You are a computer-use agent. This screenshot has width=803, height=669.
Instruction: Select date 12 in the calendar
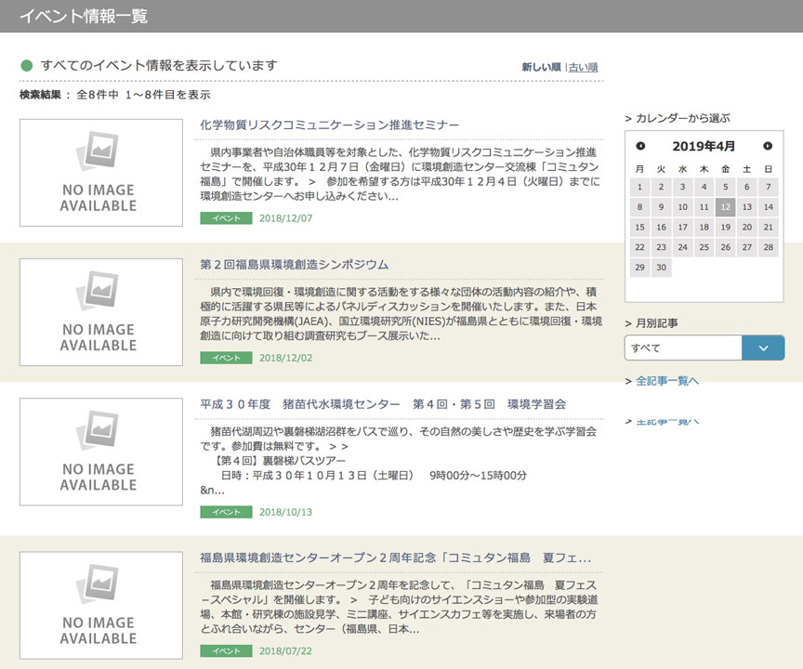[x=725, y=207]
